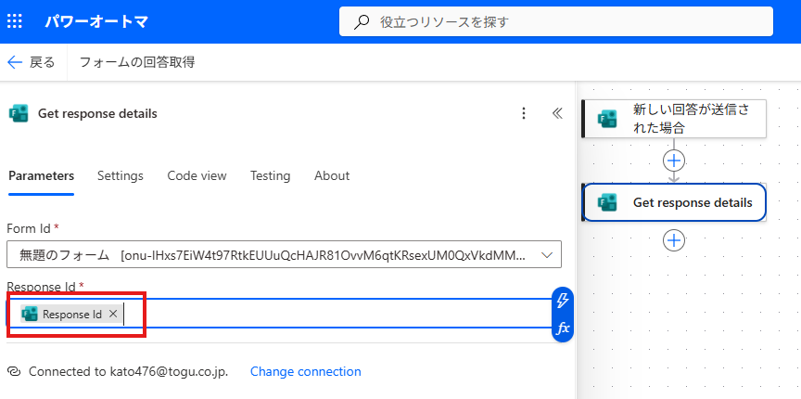This screenshot has height=399, width=801.
Task: Click the search magnifier icon
Action: coord(362,22)
